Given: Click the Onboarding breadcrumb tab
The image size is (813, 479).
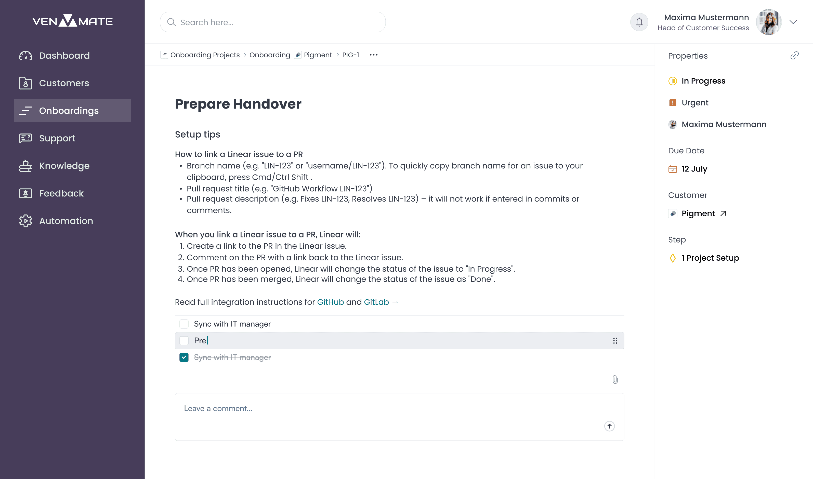Looking at the screenshot, I should [270, 55].
